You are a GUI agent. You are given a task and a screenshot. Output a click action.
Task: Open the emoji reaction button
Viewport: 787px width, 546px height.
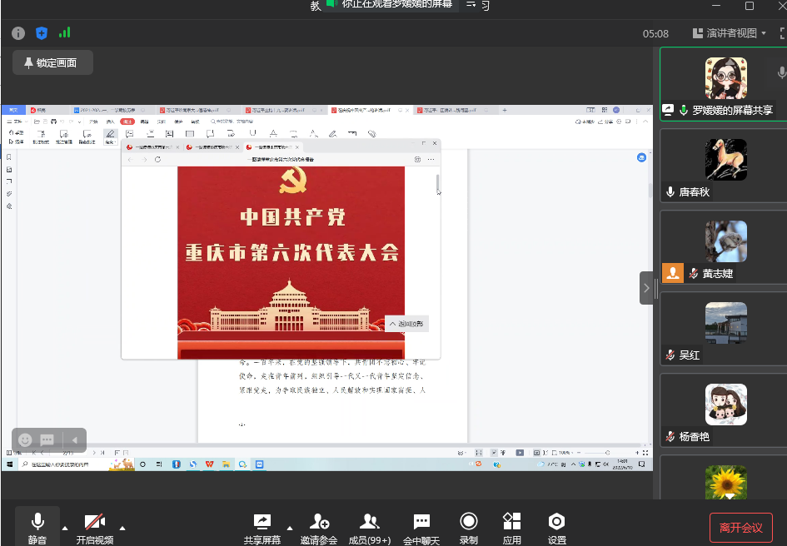coord(25,439)
